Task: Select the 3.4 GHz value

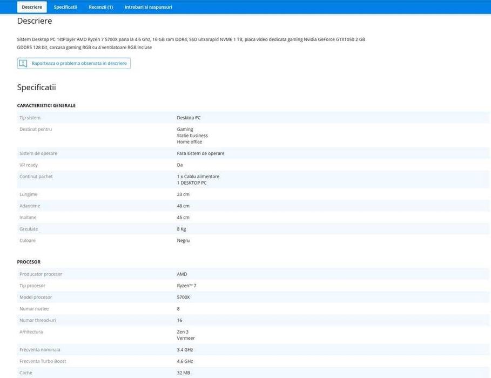Action: click(185, 350)
